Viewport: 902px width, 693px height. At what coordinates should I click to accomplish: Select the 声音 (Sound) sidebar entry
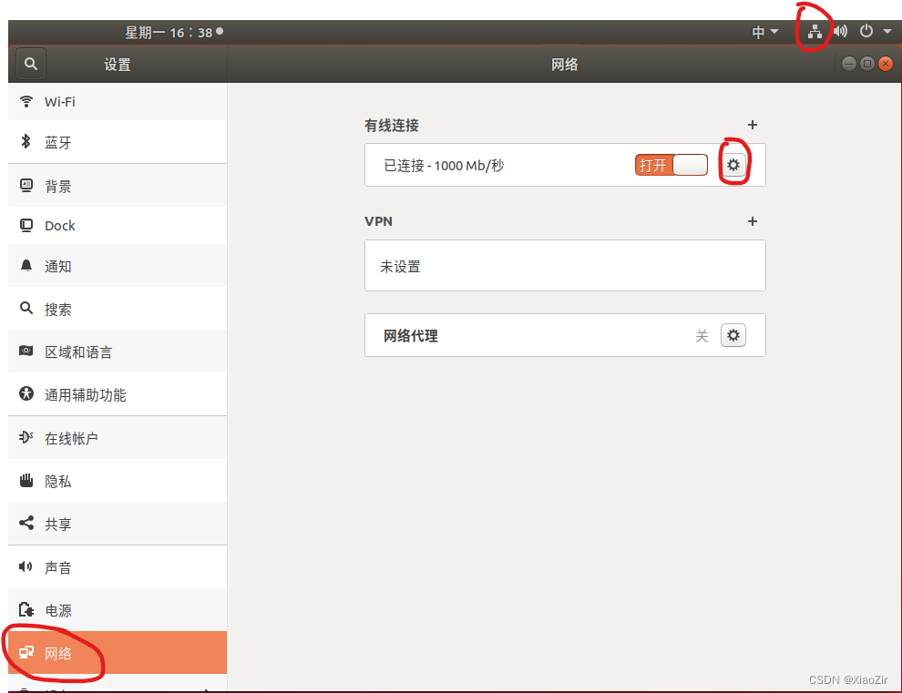point(58,566)
